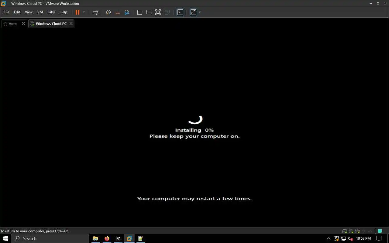
Task: Click the taskbar Search box
Action: pyautogui.click(x=50, y=238)
